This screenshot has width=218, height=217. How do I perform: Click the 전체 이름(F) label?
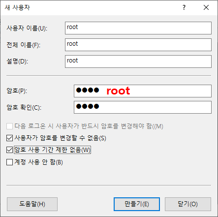click(24, 45)
